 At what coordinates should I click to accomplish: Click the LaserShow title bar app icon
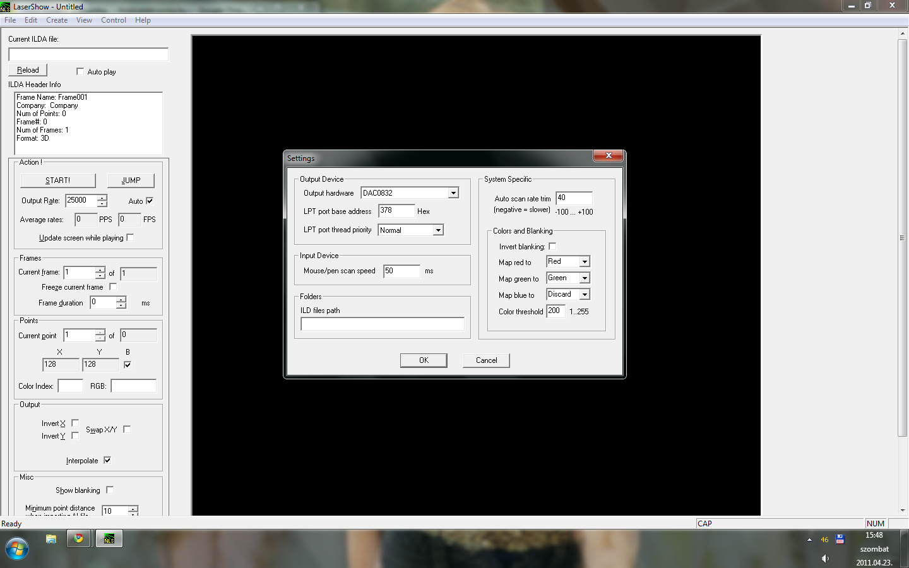(x=6, y=7)
